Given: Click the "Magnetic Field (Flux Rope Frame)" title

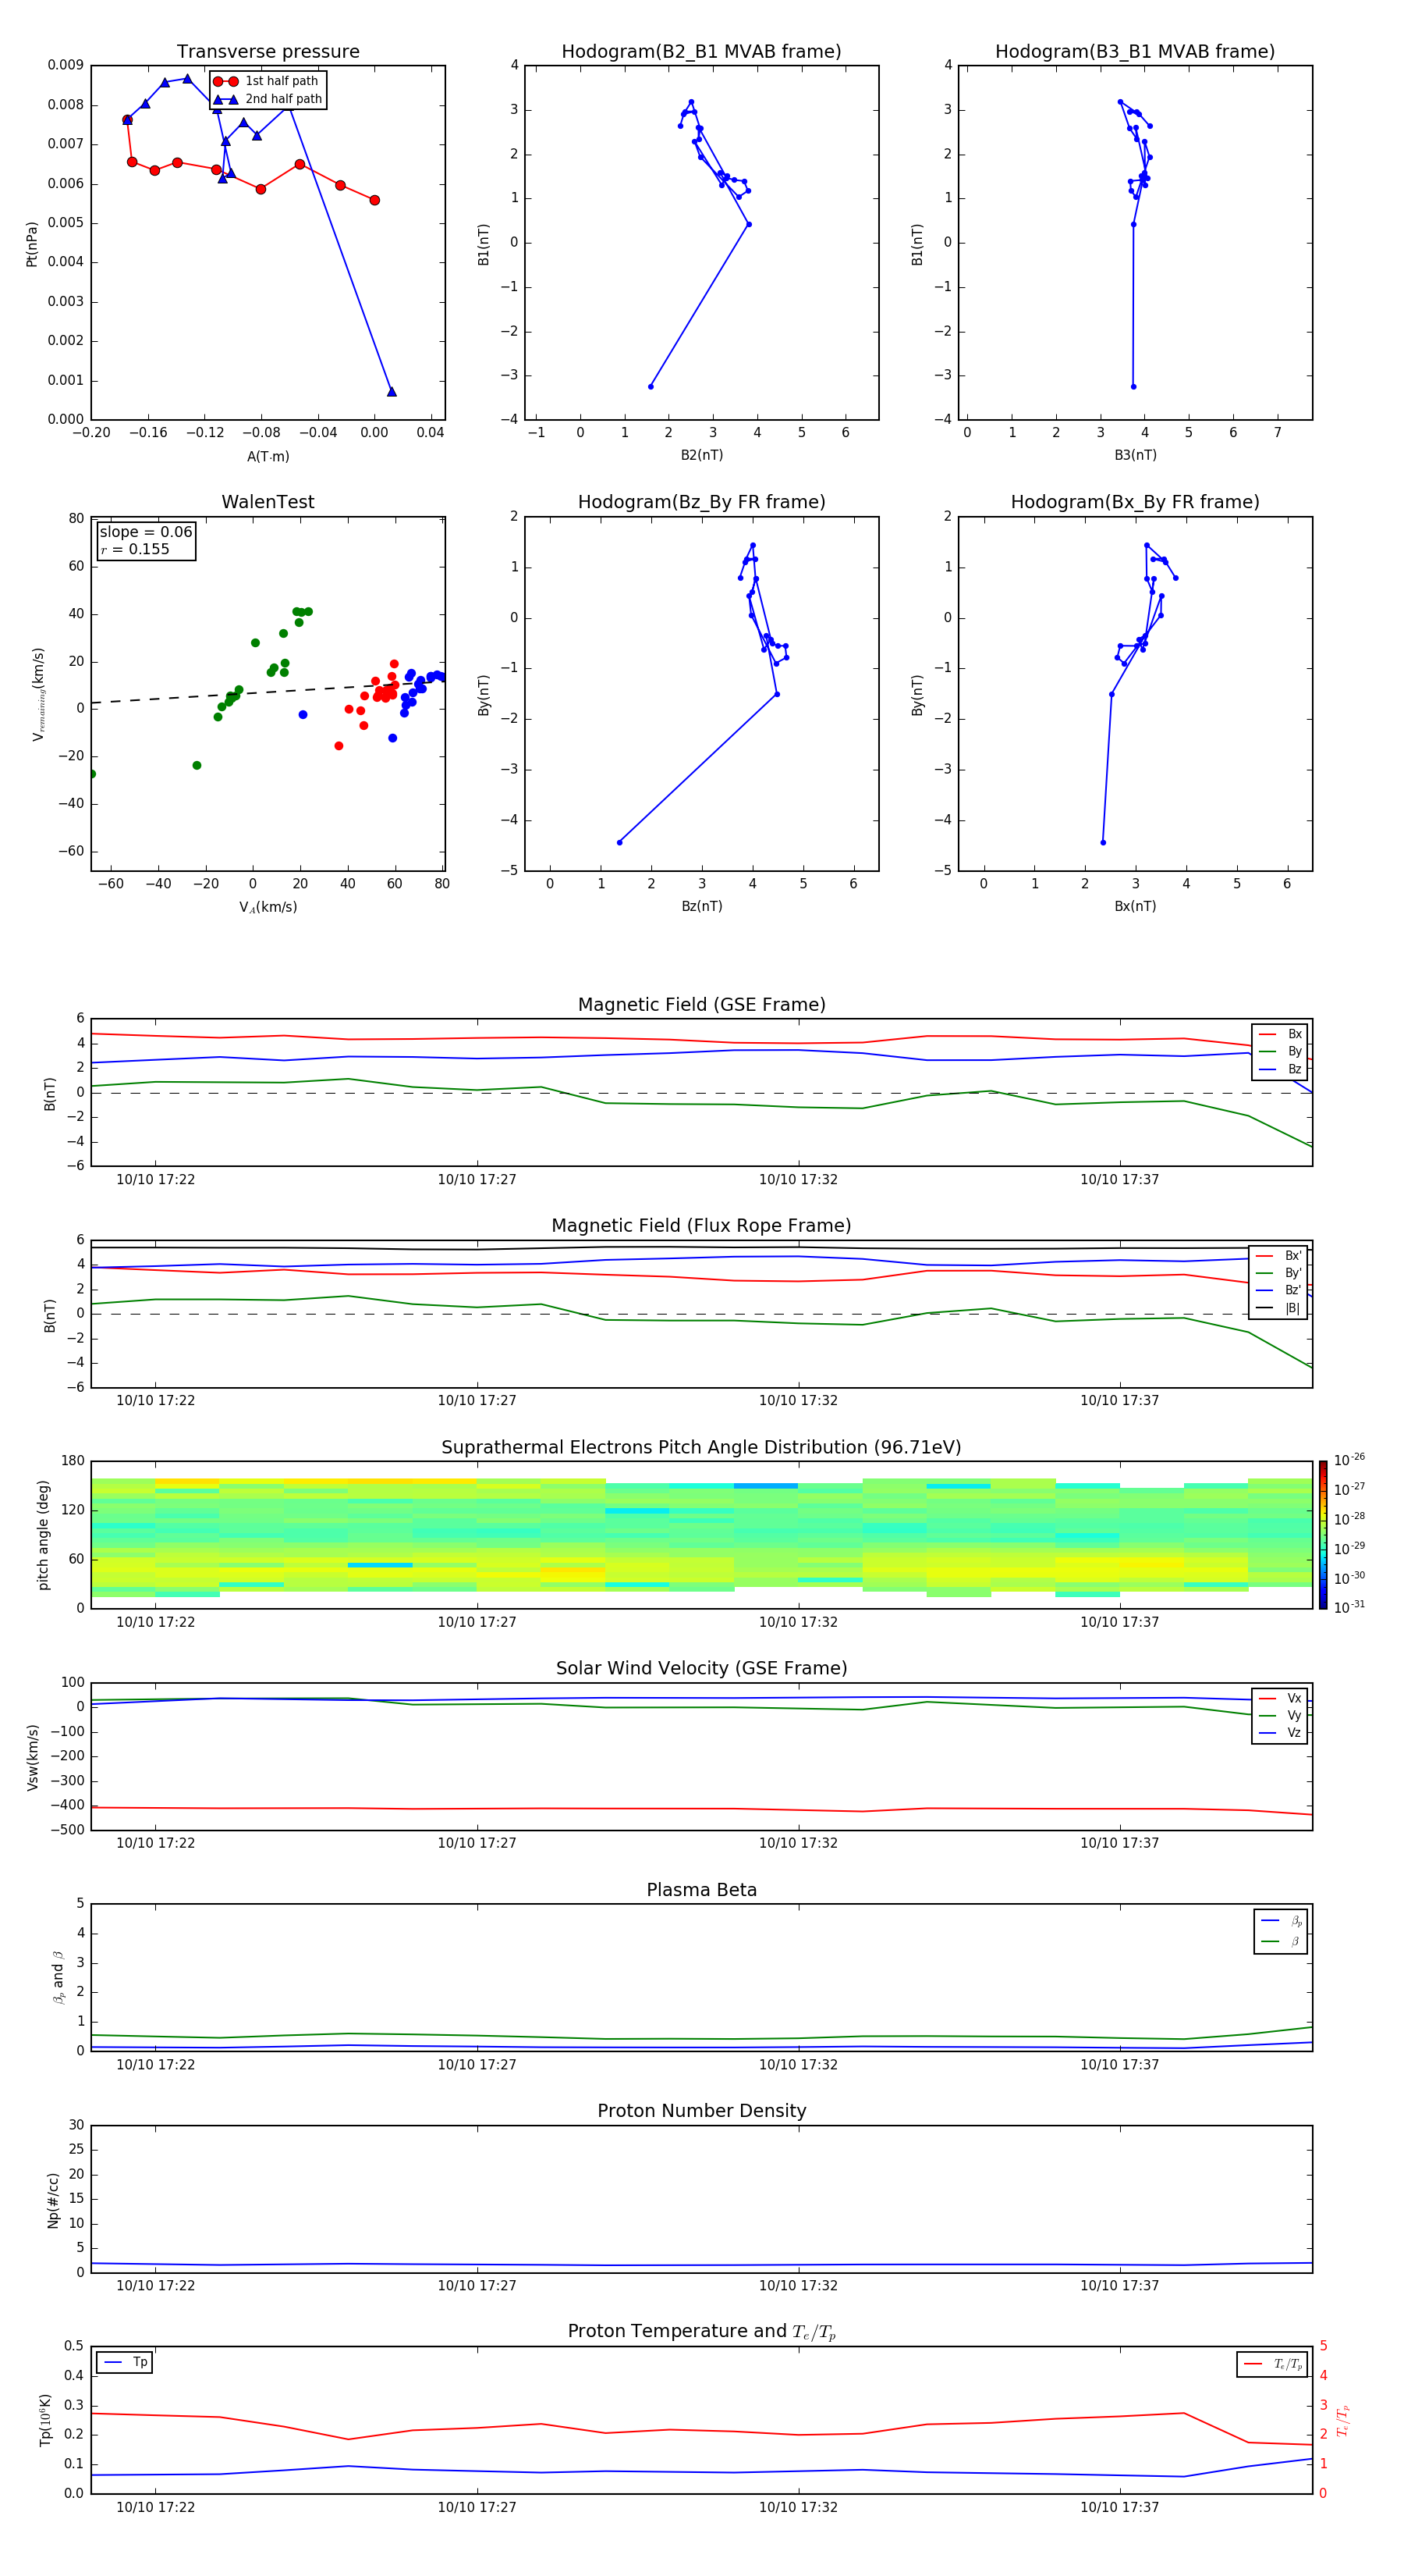Looking at the screenshot, I should [701, 1226].
